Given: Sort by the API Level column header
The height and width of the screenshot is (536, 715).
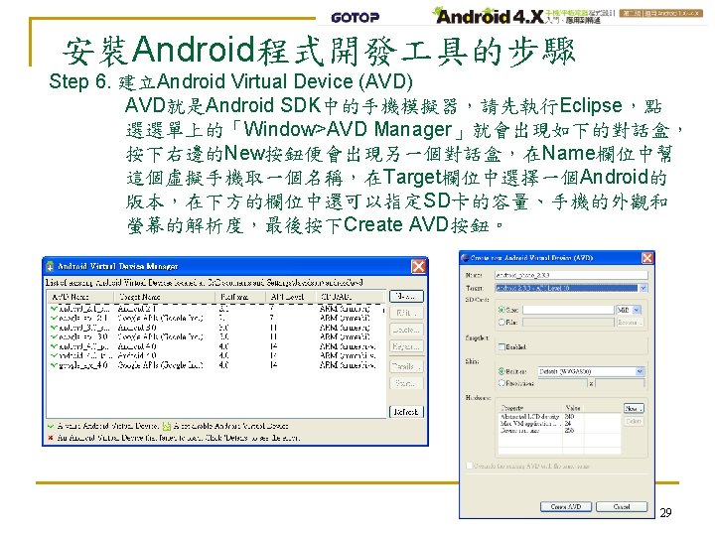Looking at the screenshot, I should pos(291,297).
